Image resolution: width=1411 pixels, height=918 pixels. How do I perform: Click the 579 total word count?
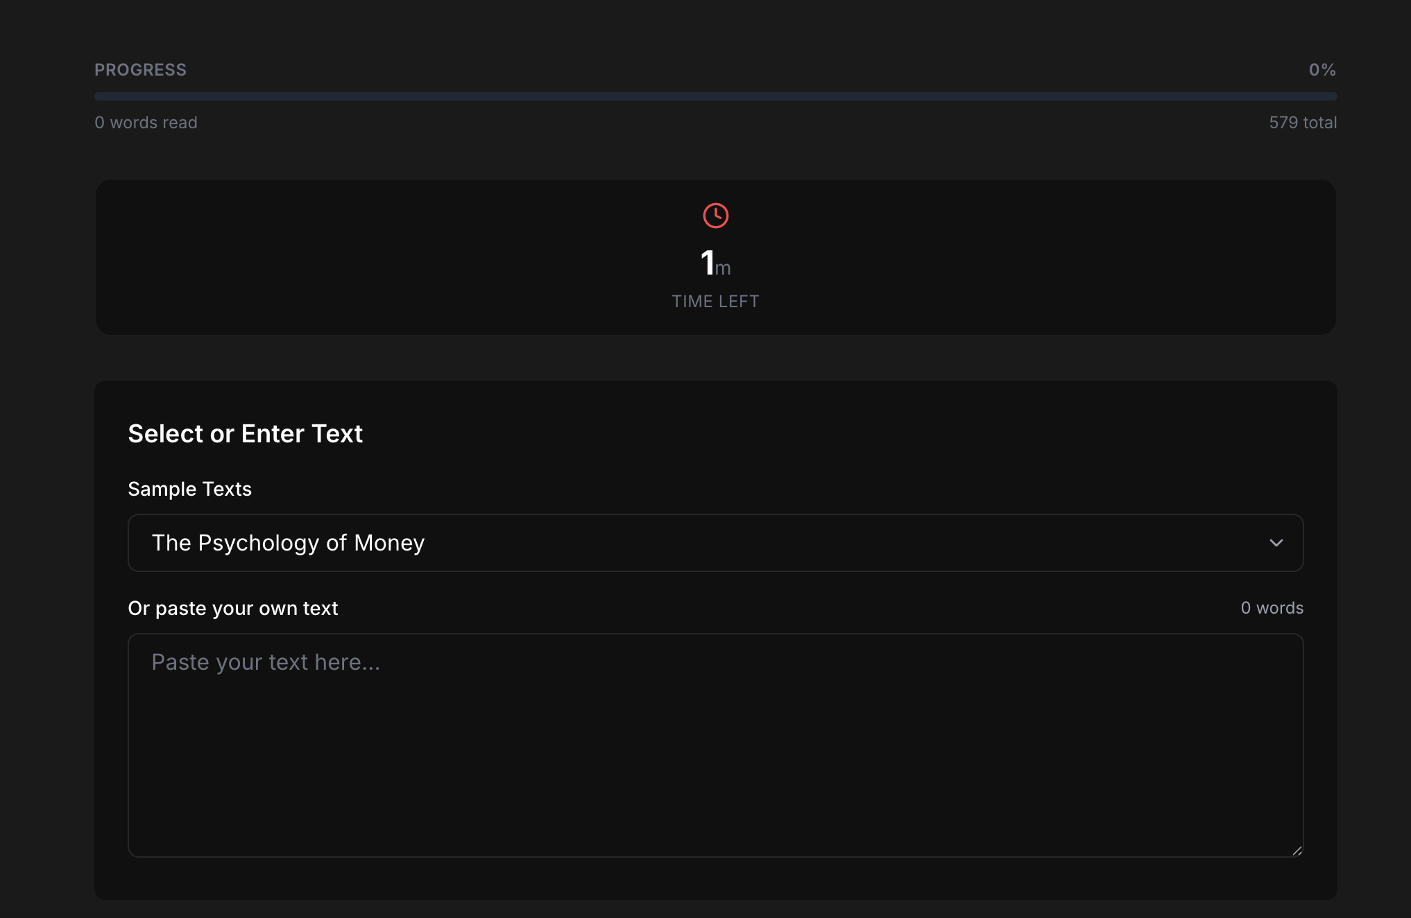coord(1302,123)
